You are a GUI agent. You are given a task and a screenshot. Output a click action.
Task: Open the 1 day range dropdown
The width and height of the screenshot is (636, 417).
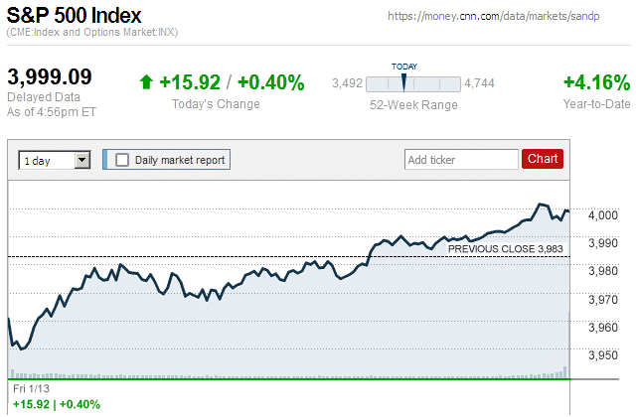(x=47, y=160)
